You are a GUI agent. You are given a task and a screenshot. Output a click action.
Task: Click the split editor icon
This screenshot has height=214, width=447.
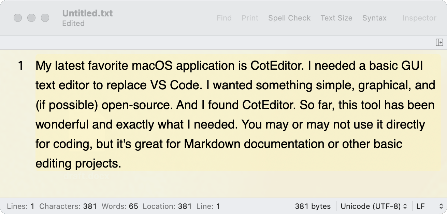point(439,42)
